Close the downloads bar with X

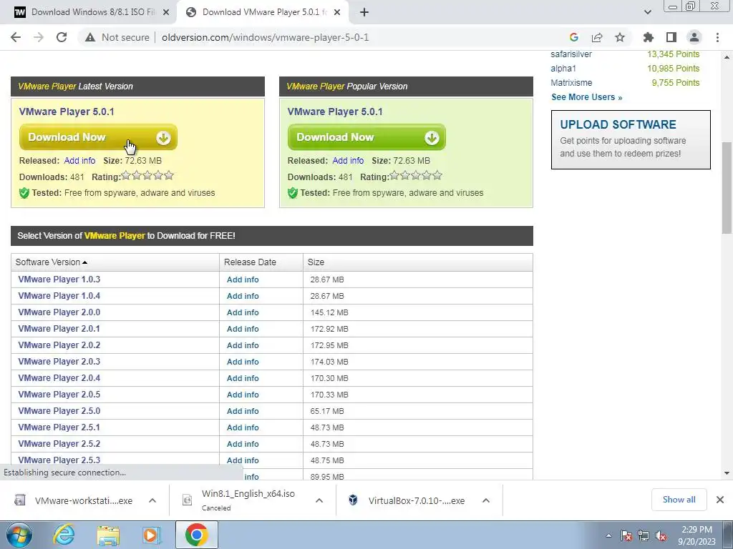point(720,500)
